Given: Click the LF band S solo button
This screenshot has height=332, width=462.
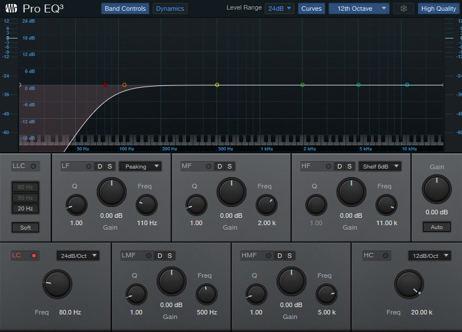Looking at the screenshot, I should pos(110,166).
